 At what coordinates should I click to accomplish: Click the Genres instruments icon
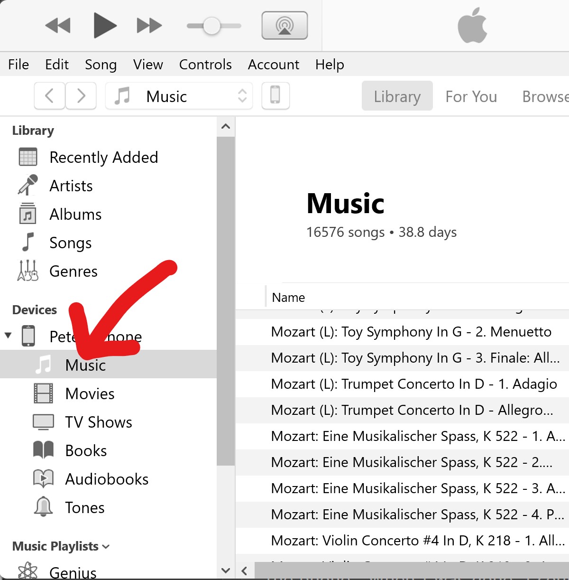28,271
